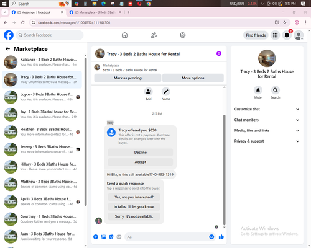The image size is (311, 248).
Task: Open the Loyce conversation
Action: 42,97
